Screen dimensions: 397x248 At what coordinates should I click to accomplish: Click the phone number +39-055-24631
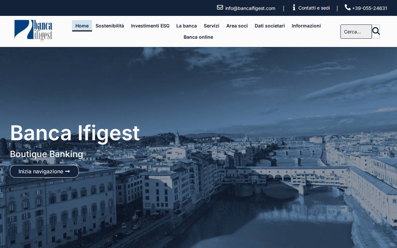point(370,8)
